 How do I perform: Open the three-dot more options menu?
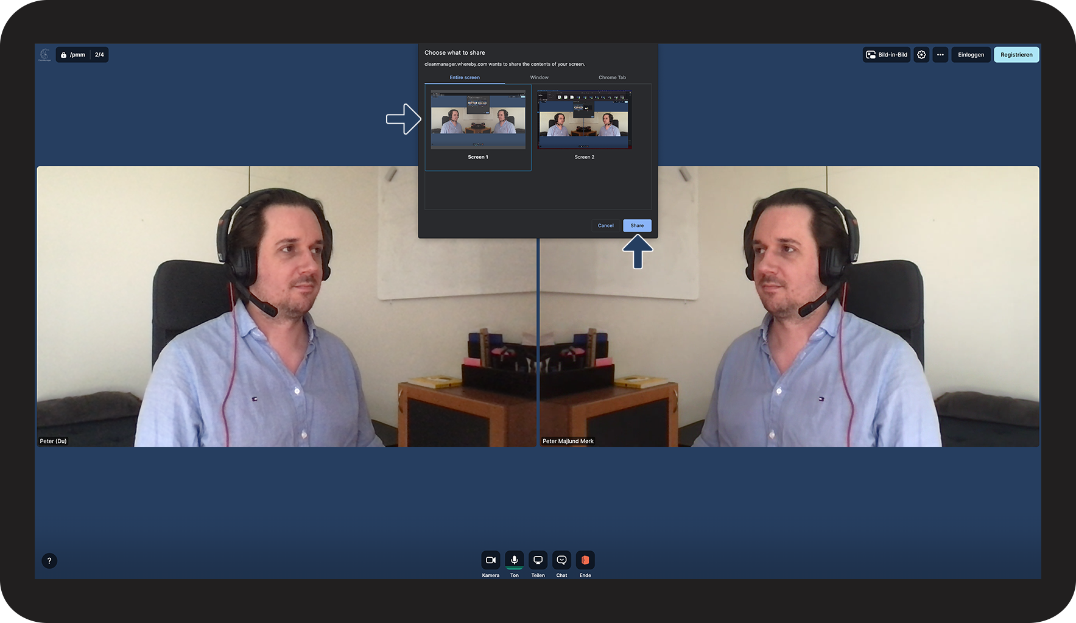point(940,55)
